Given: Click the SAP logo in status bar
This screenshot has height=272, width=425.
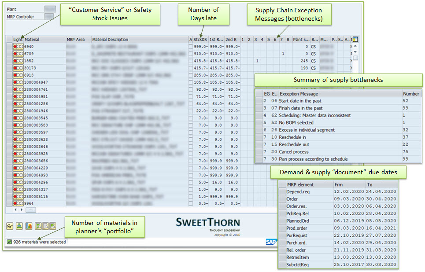Looking at the screenshot, I should click(271, 242).
